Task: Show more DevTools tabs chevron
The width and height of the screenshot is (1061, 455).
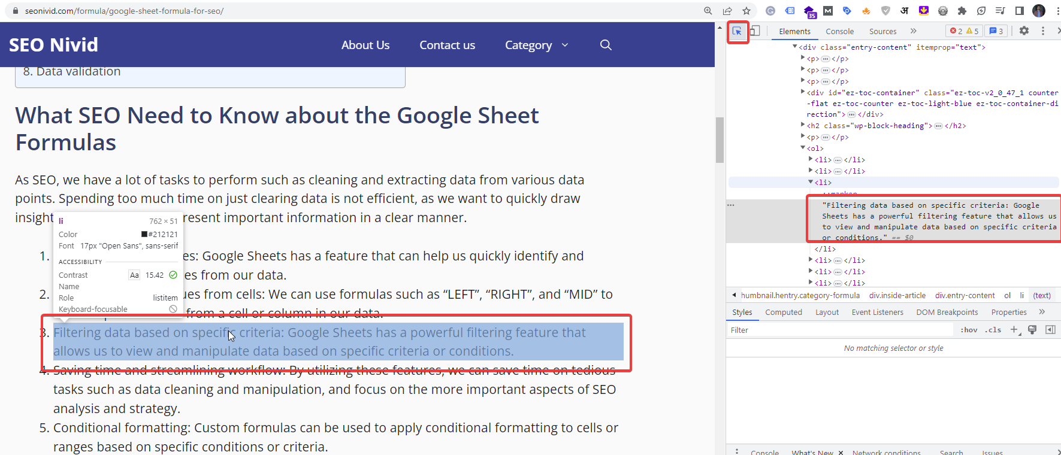Action: click(x=914, y=31)
